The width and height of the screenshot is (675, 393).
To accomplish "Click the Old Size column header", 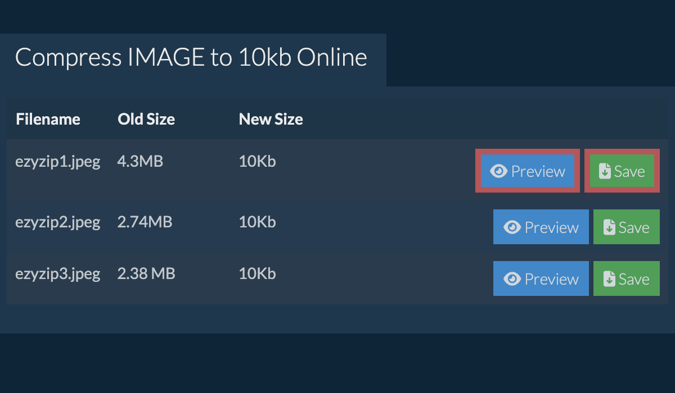I will coord(146,119).
